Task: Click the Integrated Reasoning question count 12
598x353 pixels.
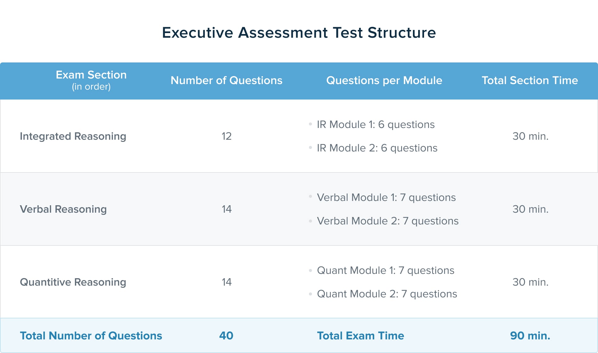Action: coord(227,136)
